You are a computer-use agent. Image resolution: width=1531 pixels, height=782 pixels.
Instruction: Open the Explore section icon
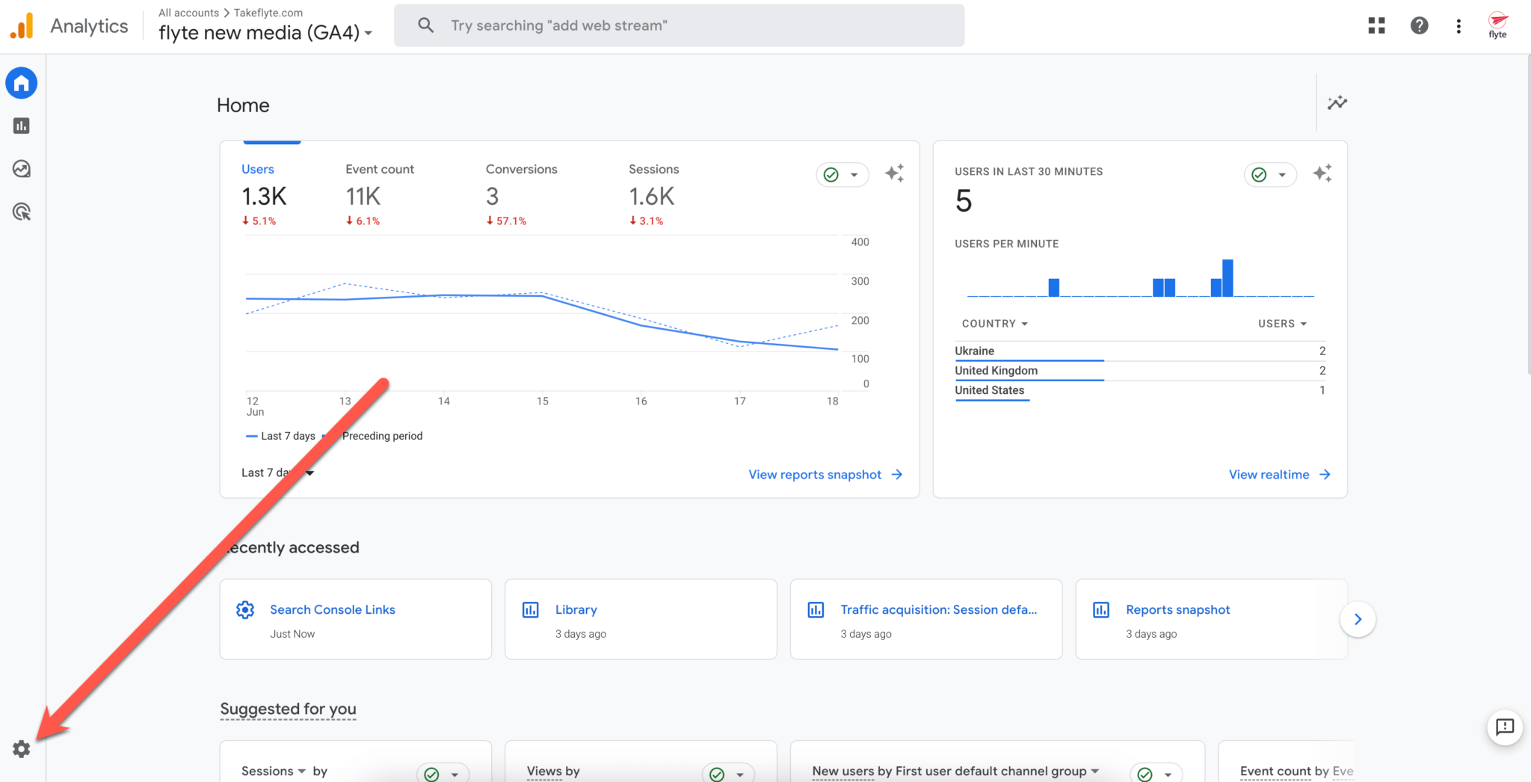click(21, 168)
